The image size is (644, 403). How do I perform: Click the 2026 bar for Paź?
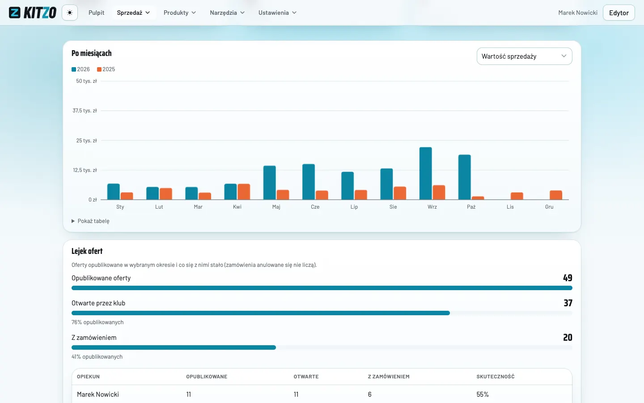(x=465, y=177)
